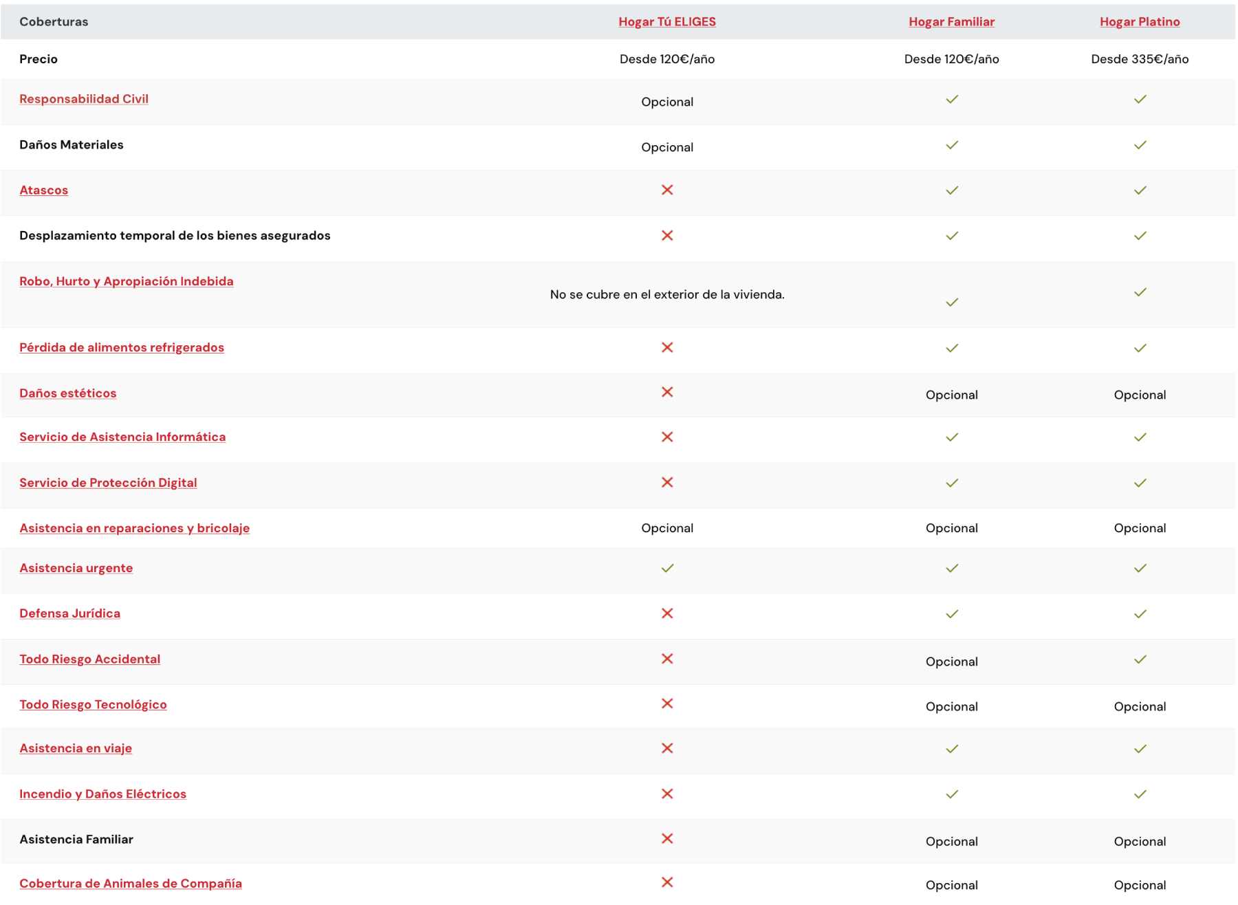Click red X in Asistencia Familiar row
The height and width of the screenshot is (905, 1238).
click(667, 838)
